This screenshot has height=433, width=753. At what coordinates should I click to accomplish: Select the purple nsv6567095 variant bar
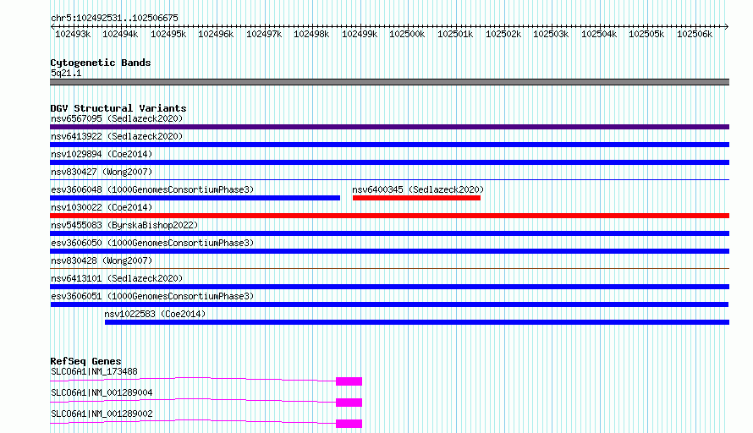click(389, 127)
